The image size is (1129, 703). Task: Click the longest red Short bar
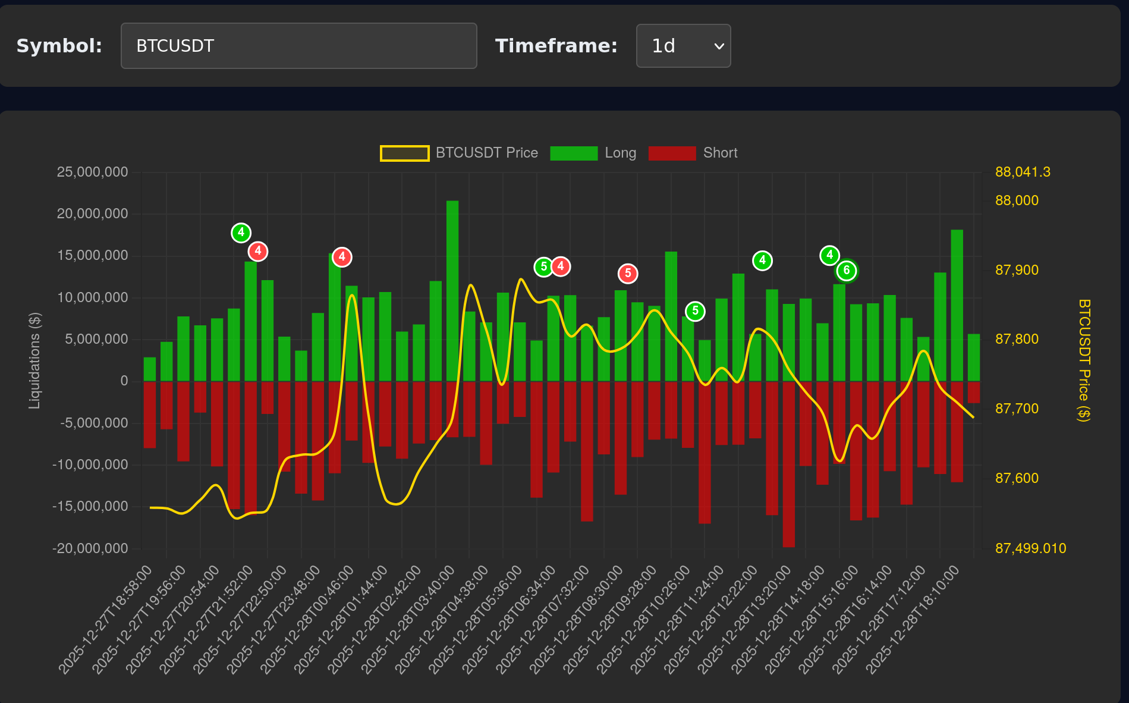pyautogui.click(x=789, y=464)
